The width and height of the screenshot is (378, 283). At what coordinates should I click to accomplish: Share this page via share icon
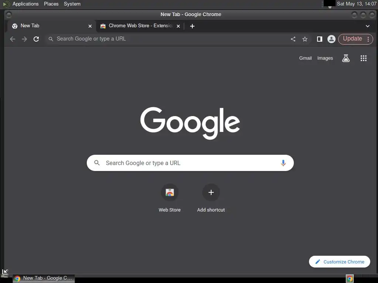click(x=293, y=39)
